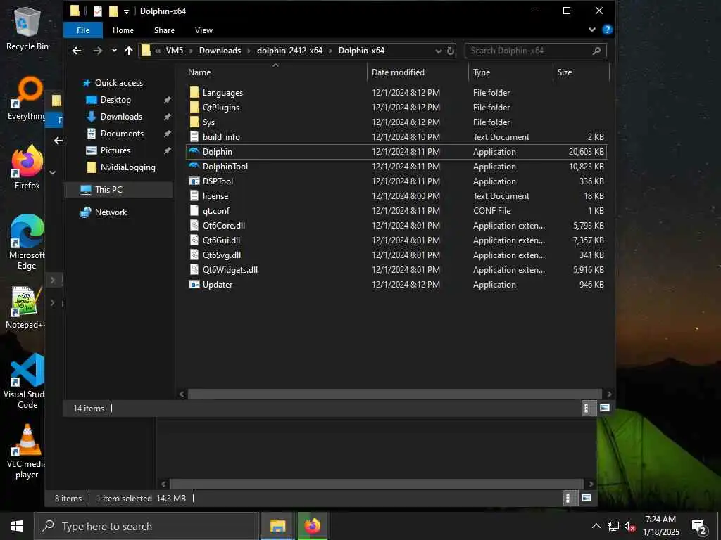Open Documents in navigation pane

tap(122, 134)
